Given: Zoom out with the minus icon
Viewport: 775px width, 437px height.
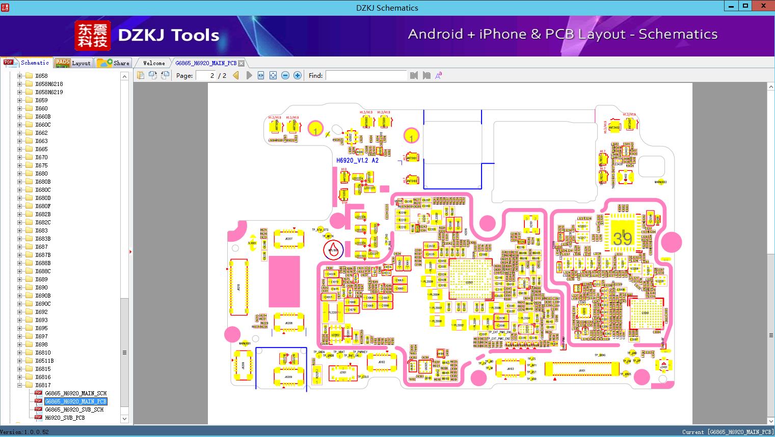Looking at the screenshot, I should 285,75.
